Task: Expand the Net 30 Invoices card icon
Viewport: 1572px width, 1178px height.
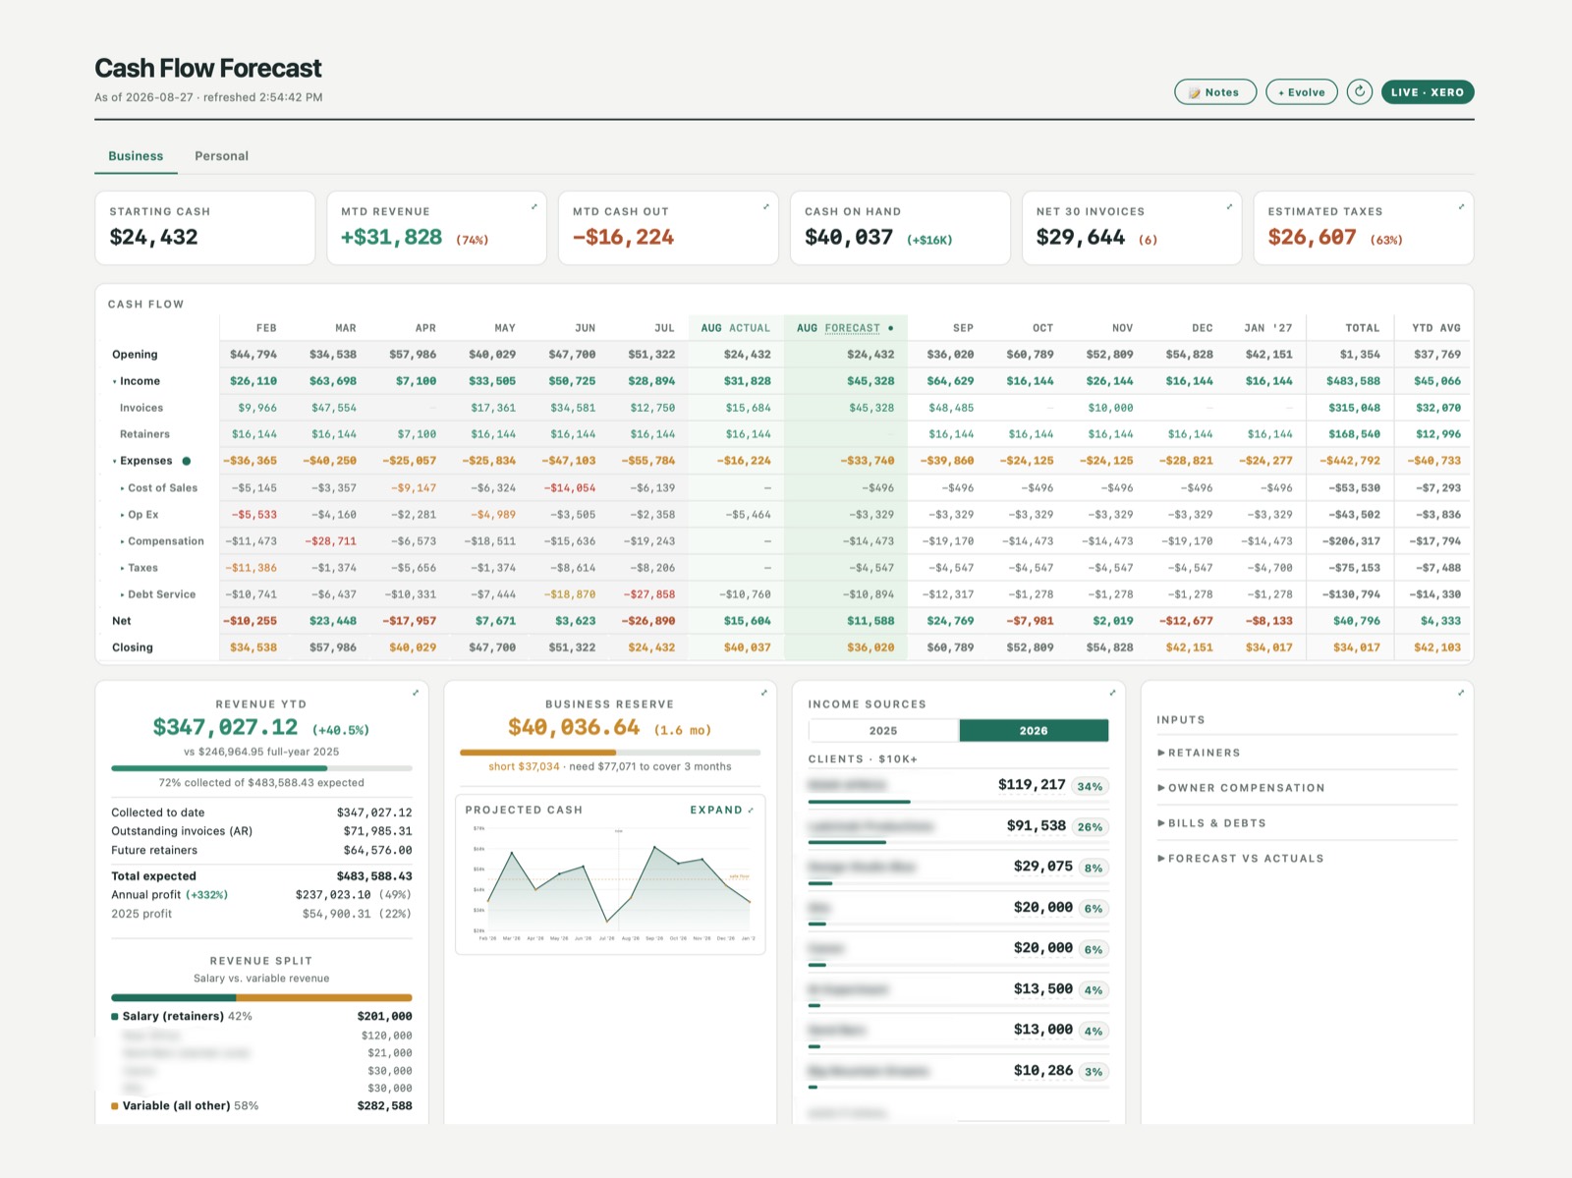Action: tap(1229, 206)
